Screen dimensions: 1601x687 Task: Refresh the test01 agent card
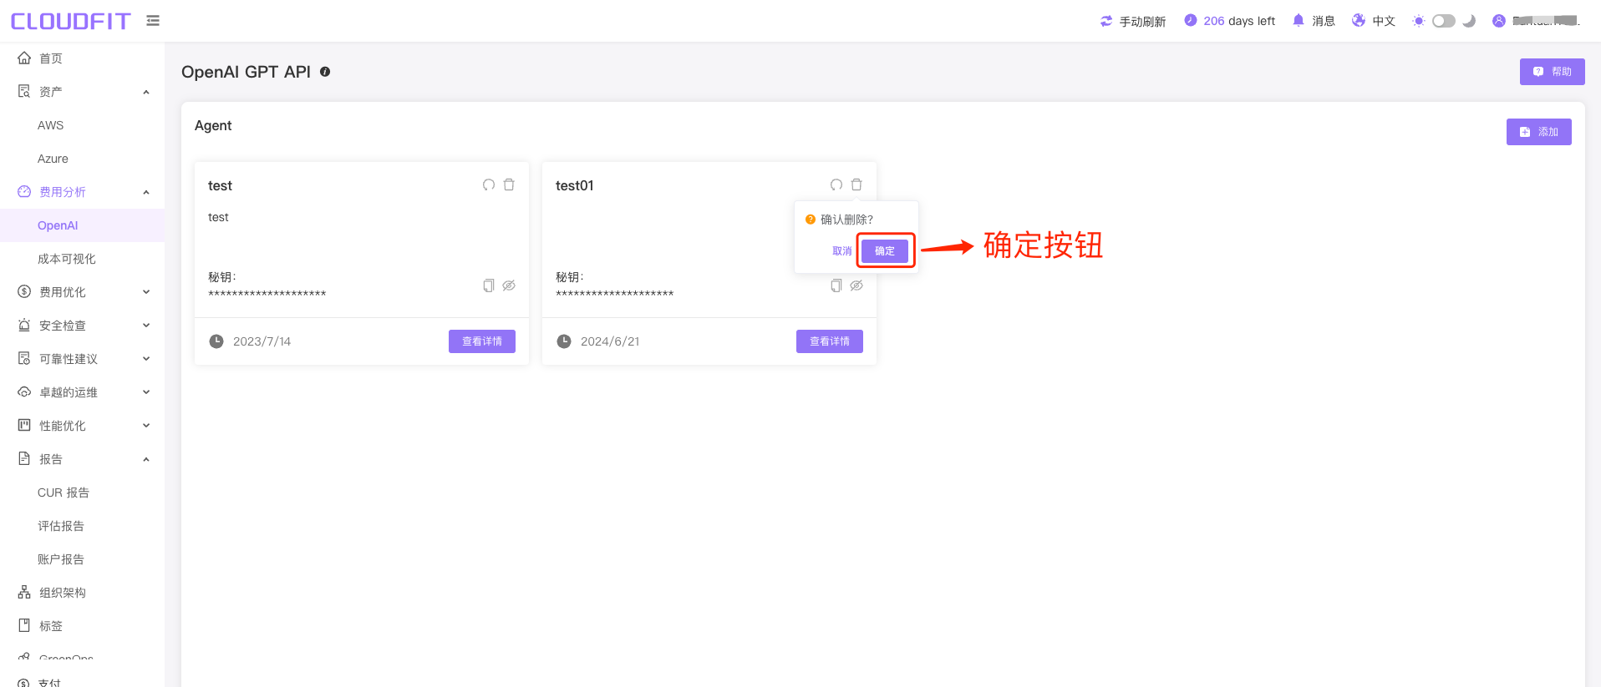836,184
